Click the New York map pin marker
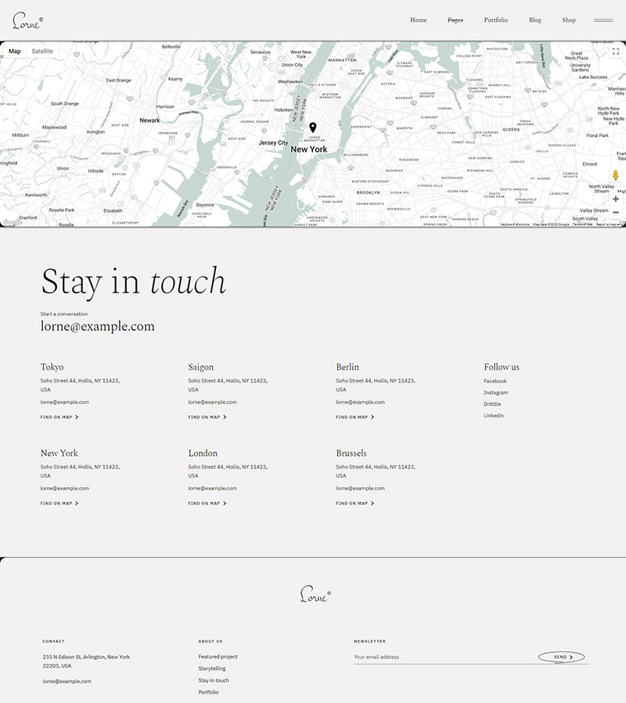Viewport: 626px width, 703px height. (313, 128)
